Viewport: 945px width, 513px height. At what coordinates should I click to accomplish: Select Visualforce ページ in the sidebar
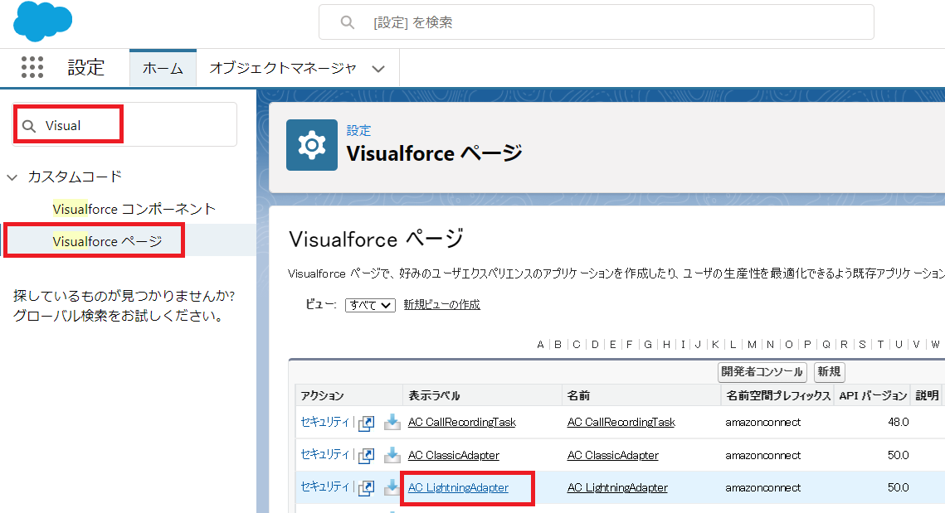coord(107,241)
